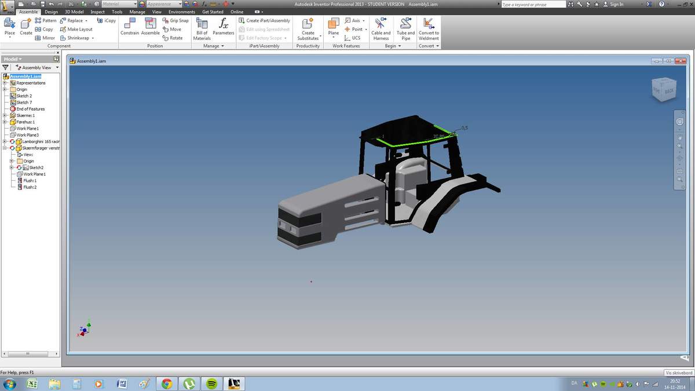Select the Mirror component tool
695x391 pixels.
(x=45, y=38)
